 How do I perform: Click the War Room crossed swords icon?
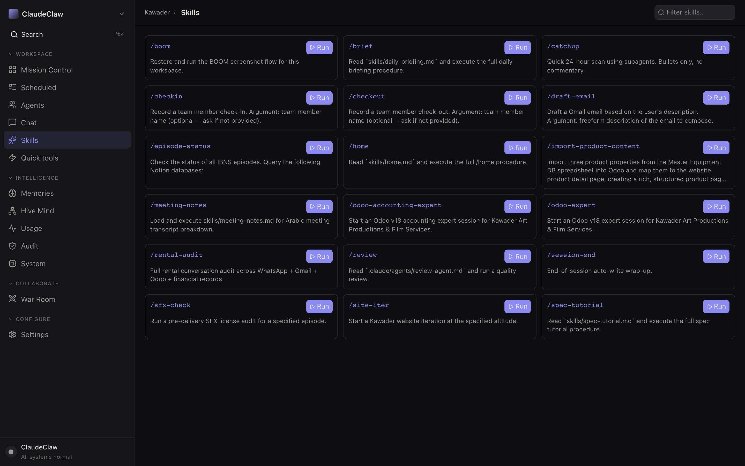12,299
